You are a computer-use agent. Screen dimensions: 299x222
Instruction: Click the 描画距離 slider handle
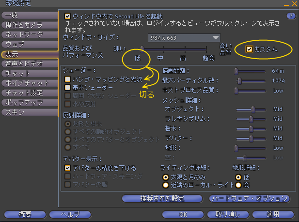(236, 71)
